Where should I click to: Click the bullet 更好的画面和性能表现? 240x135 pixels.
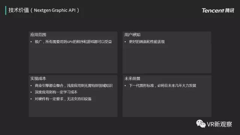pyautogui.click(x=147, y=42)
